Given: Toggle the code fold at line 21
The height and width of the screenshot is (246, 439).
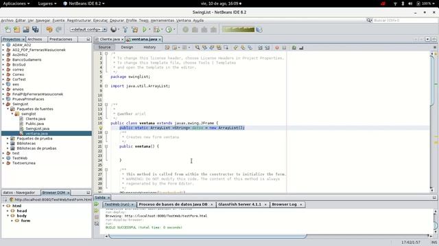Looking at the screenshot, I should tap(106, 146).
